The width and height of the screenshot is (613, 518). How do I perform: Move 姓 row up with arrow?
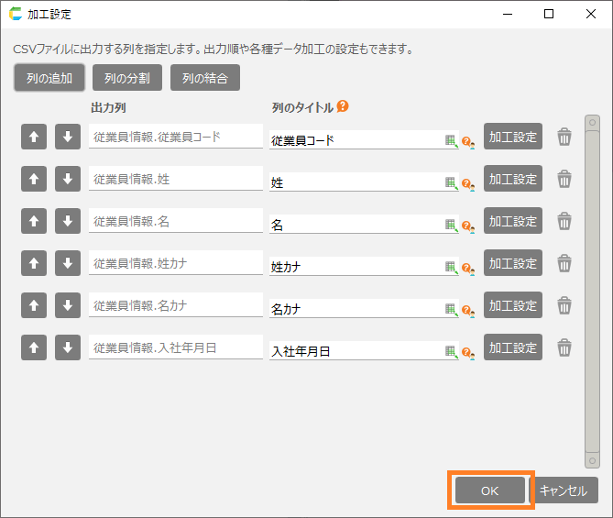click(x=33, y=180)
